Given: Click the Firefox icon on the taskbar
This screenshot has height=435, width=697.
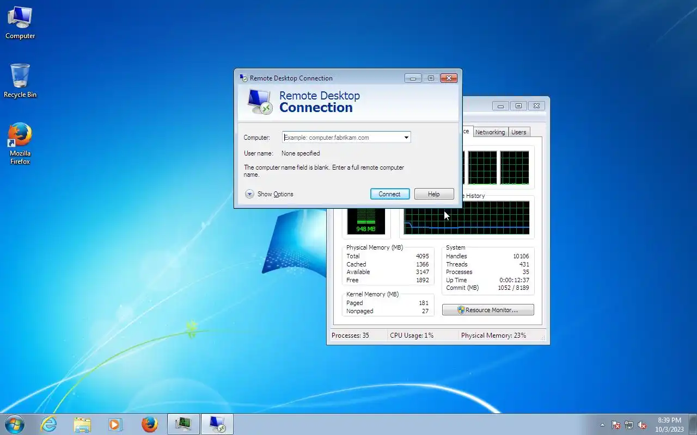Looking at the screenshot, I should (149, 424).
